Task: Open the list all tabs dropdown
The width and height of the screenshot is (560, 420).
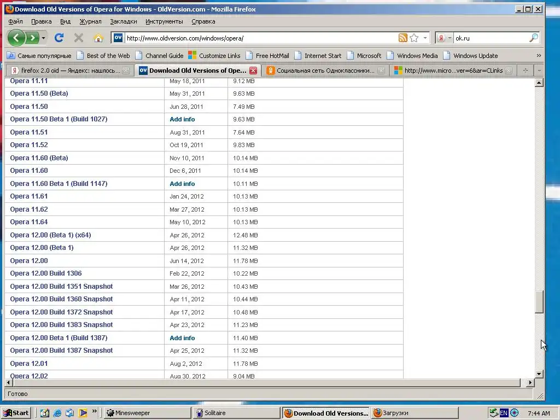Action: (x=539, y=71)
